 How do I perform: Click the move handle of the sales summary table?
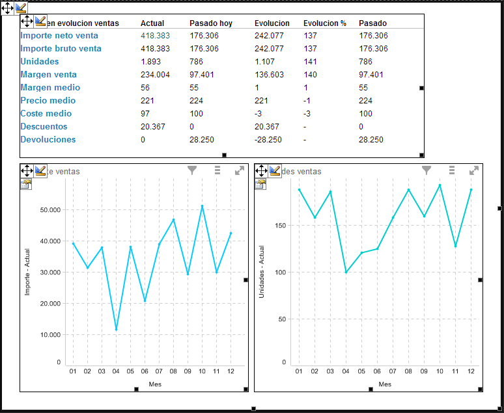click(x=27, y=21)
